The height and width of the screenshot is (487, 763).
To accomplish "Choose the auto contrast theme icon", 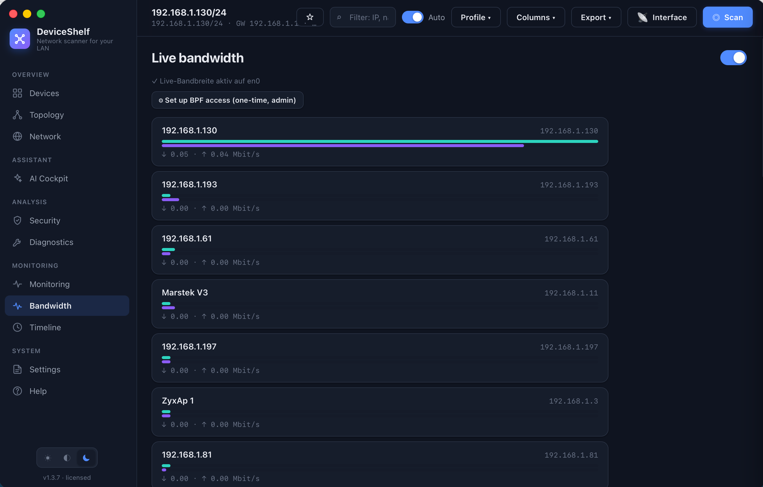I will point(67,458).
